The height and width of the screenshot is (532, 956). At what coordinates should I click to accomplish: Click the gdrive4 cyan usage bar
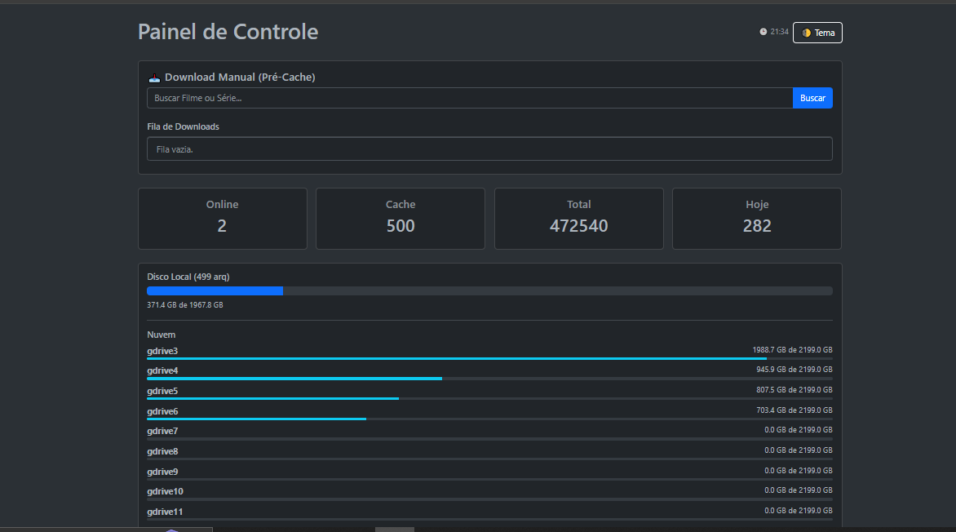click(x=294, y=378)
